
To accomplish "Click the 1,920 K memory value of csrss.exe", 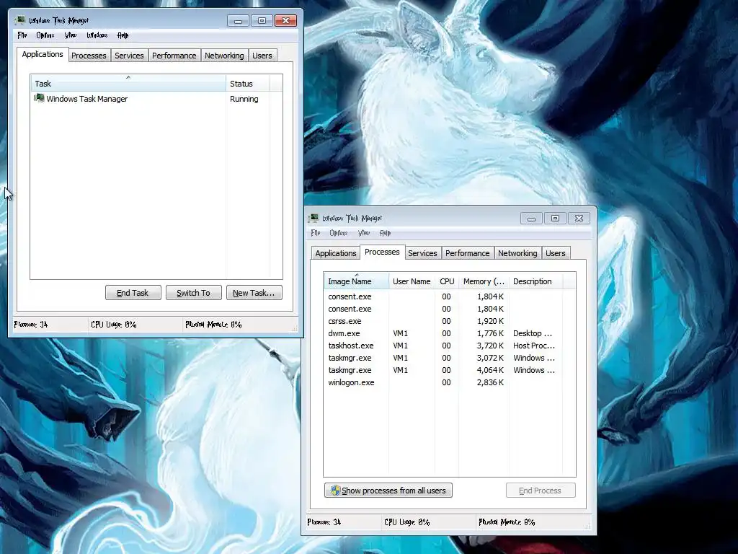I will point(490,321).
